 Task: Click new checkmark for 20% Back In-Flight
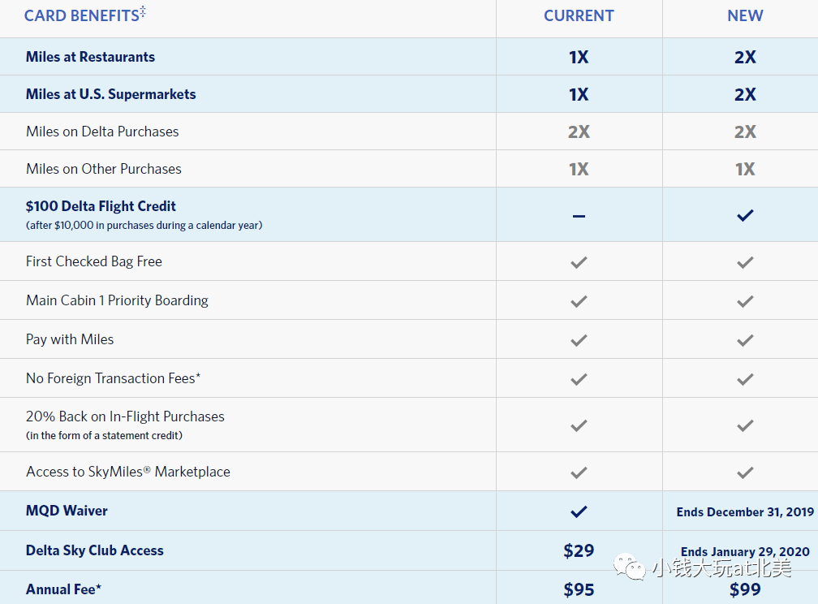745,425
